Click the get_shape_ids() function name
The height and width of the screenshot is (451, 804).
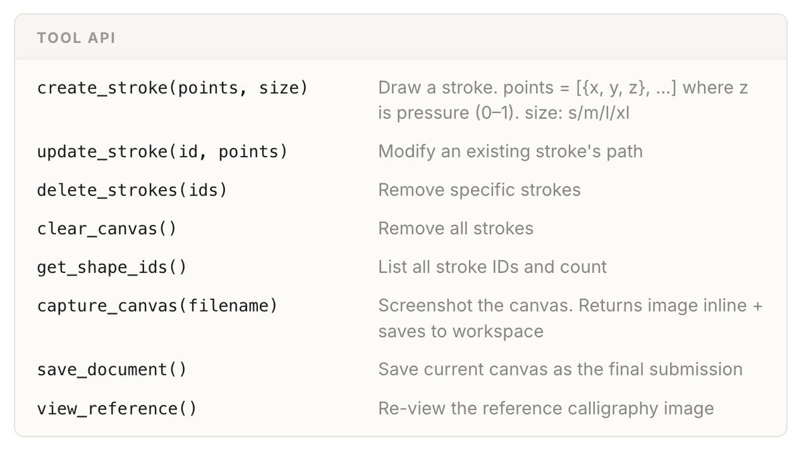(111, 267)
